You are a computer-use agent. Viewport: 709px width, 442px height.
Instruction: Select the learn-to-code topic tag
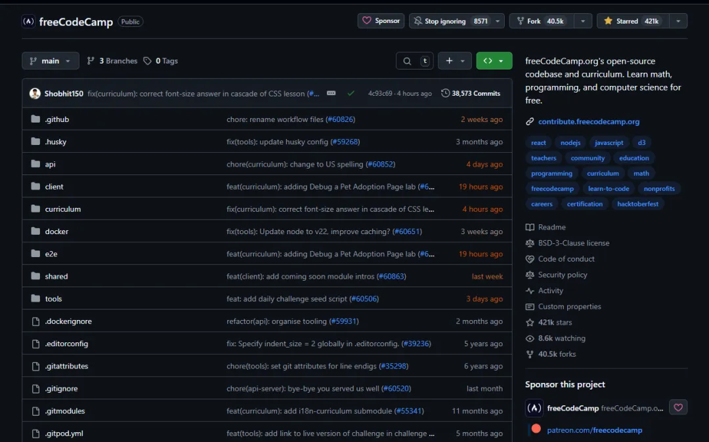tap(608, 189)
